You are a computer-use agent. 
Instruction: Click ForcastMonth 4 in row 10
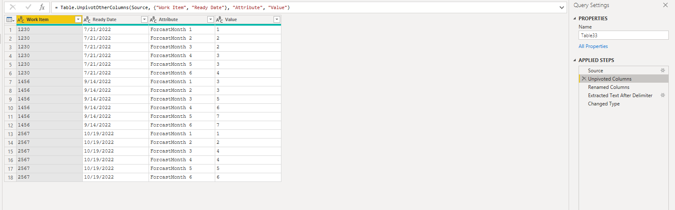pyautogui.click(x=182, y=108)
